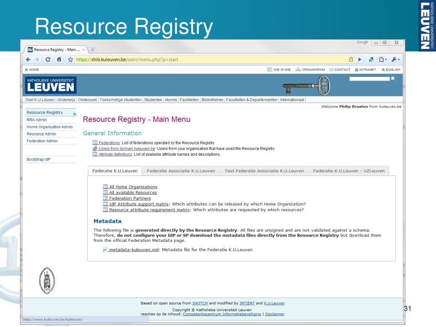Open IdP Attribute support matrix link

point(139,204)
